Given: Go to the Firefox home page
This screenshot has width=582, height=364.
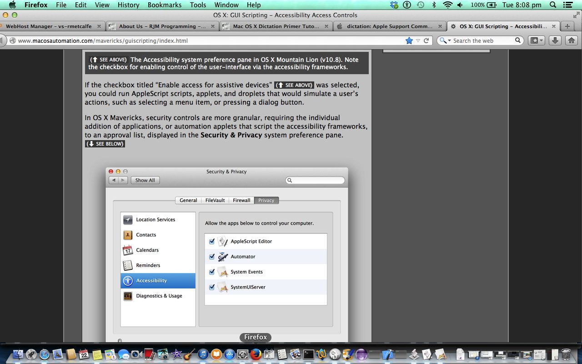Looking at the screenshot, I should (x=572, y=40).
